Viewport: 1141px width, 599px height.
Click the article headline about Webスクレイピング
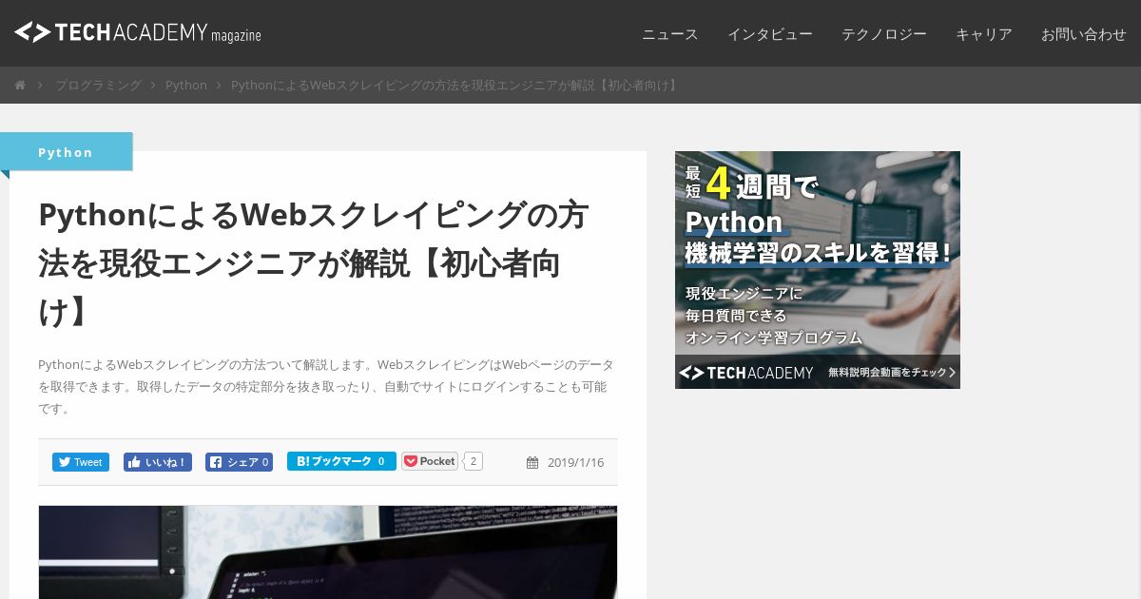point(314,263)
